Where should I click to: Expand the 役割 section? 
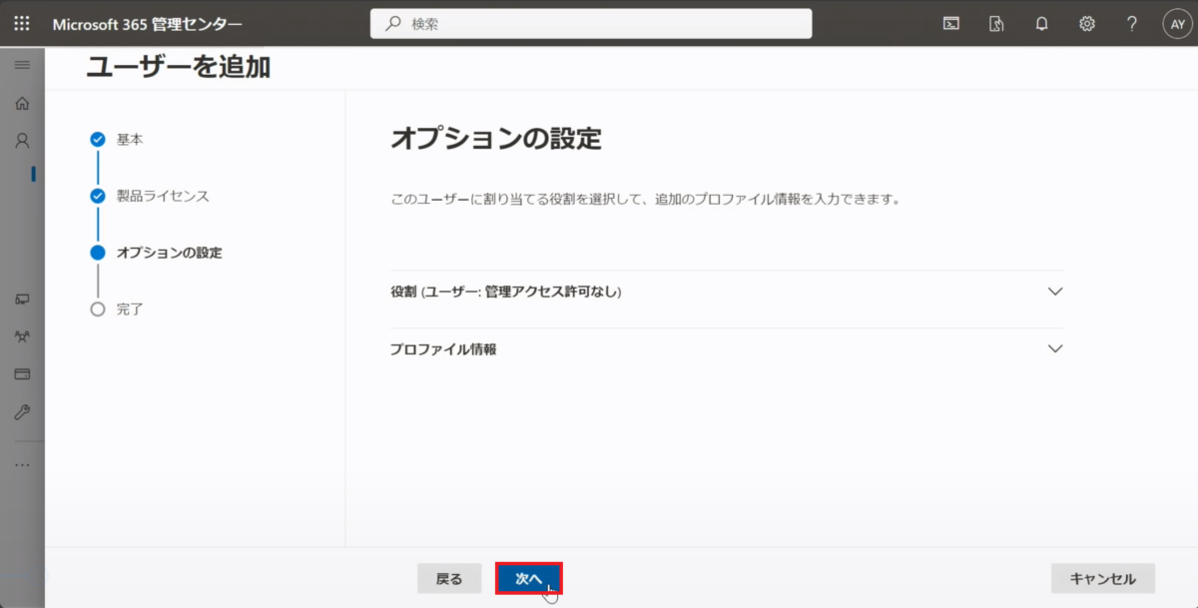pos(726,292)
